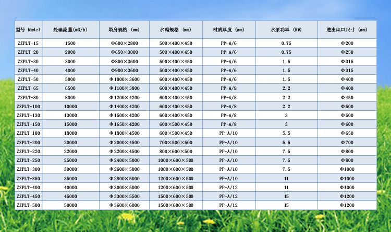The image size is (391, 232).
Task: Select the ZZPLT-500 model cell
Action: [28, 205]
